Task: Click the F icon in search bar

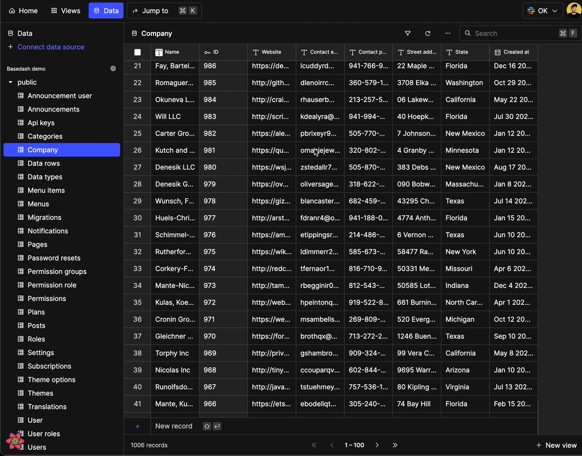Action: tap(573, 33)
